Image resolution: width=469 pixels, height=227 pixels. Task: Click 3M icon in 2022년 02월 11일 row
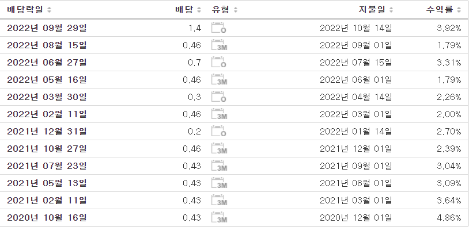pos(219,114)
